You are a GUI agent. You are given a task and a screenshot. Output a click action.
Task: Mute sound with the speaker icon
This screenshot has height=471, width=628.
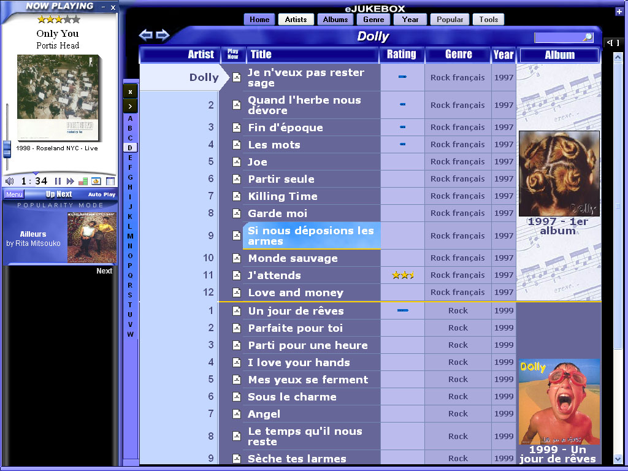10,182
